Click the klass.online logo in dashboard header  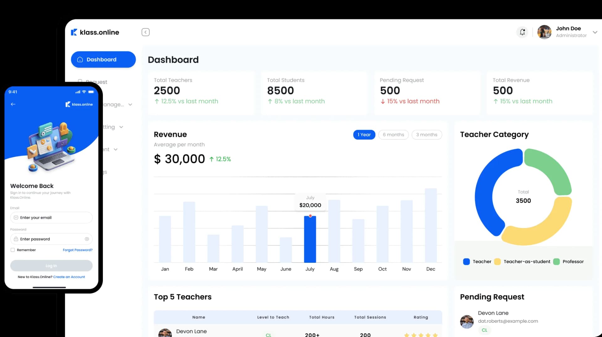coord(95,32)
